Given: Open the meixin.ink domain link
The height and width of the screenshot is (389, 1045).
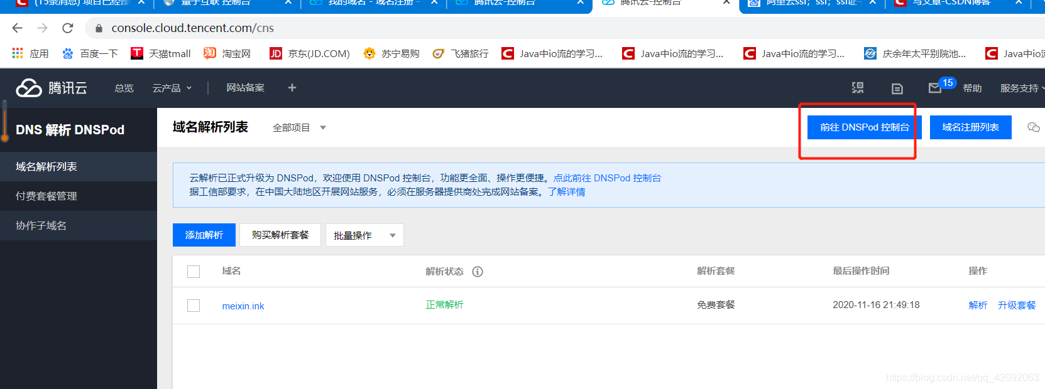Looking at the screenshot, I should pyautogui.click(x=243, y=306).
